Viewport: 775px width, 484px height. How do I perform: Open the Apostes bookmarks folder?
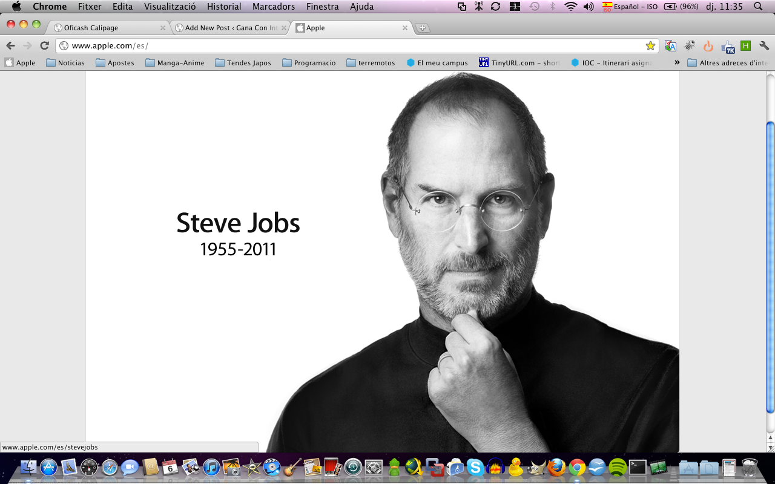(114, 63)
